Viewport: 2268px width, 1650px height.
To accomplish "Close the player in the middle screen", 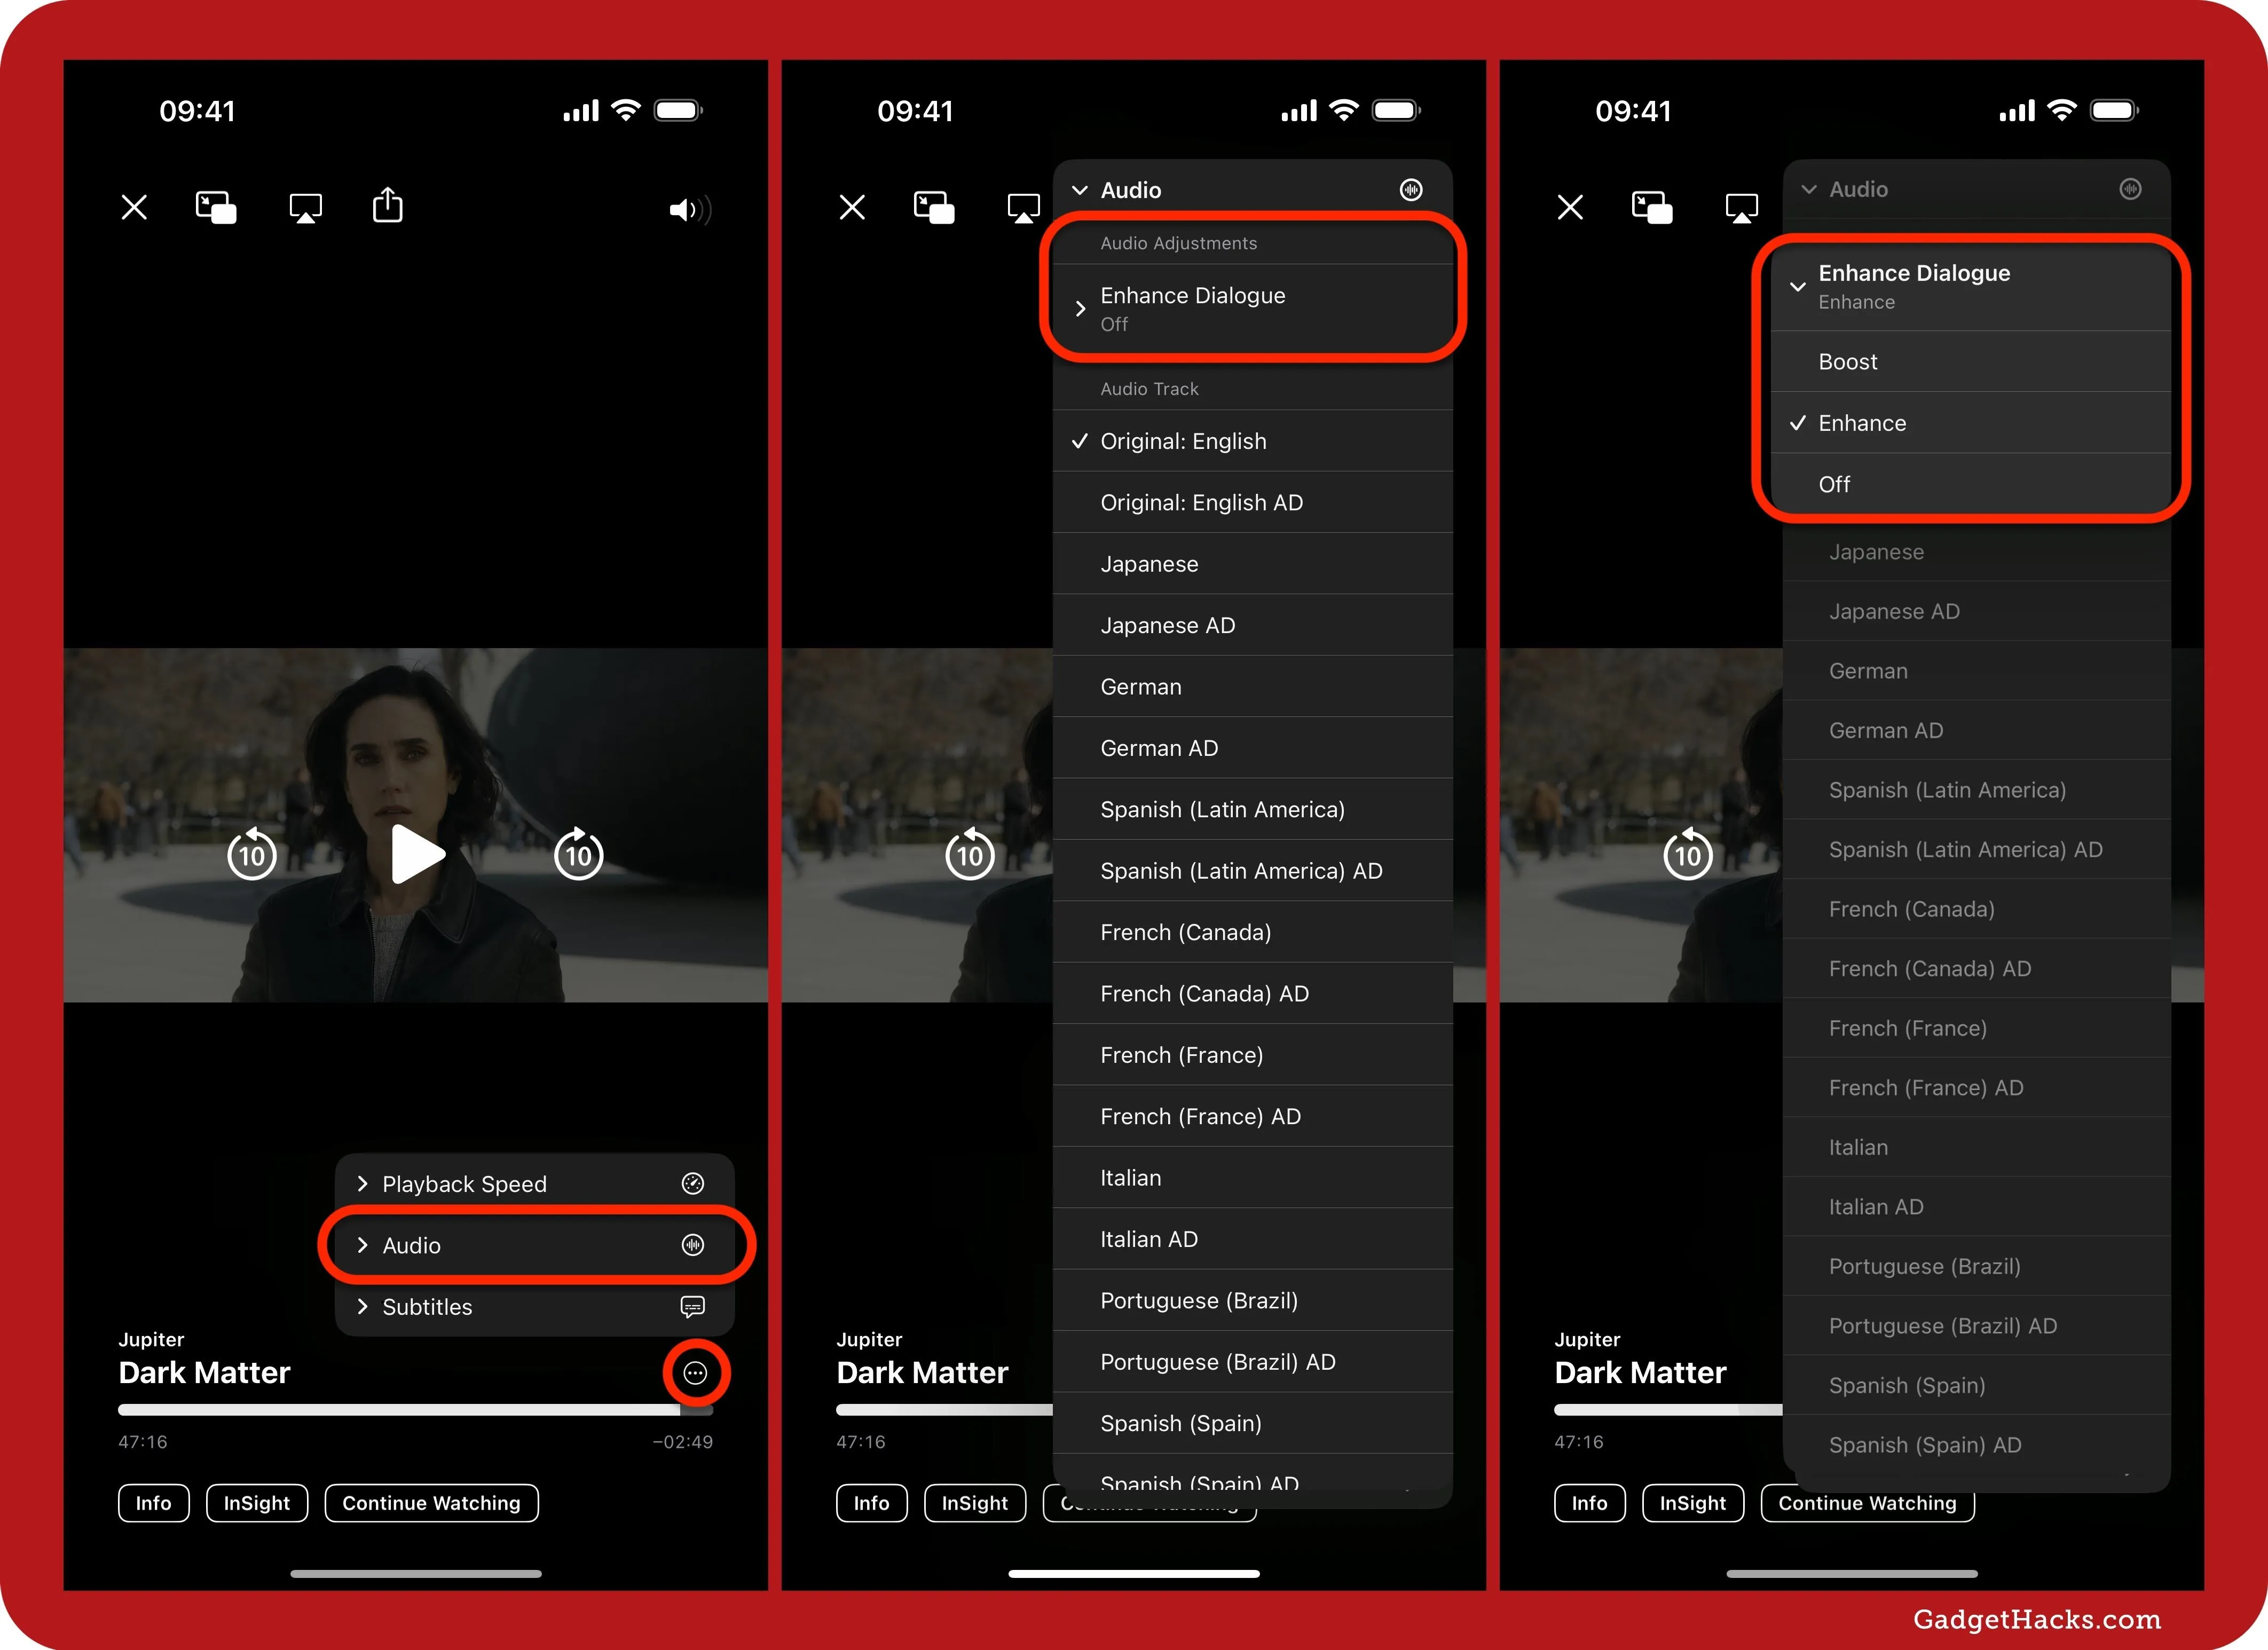I will pos(852,207).
